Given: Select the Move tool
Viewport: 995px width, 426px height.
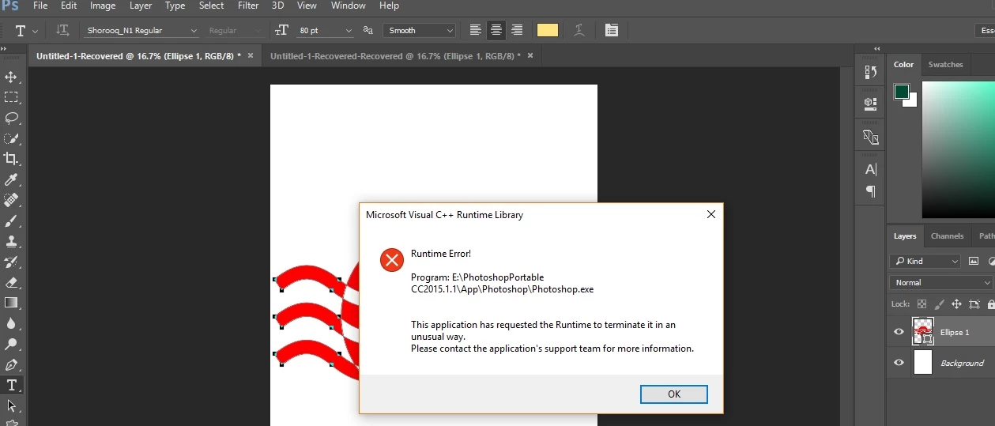Looking at the screenshot, I should click(11, 77).
